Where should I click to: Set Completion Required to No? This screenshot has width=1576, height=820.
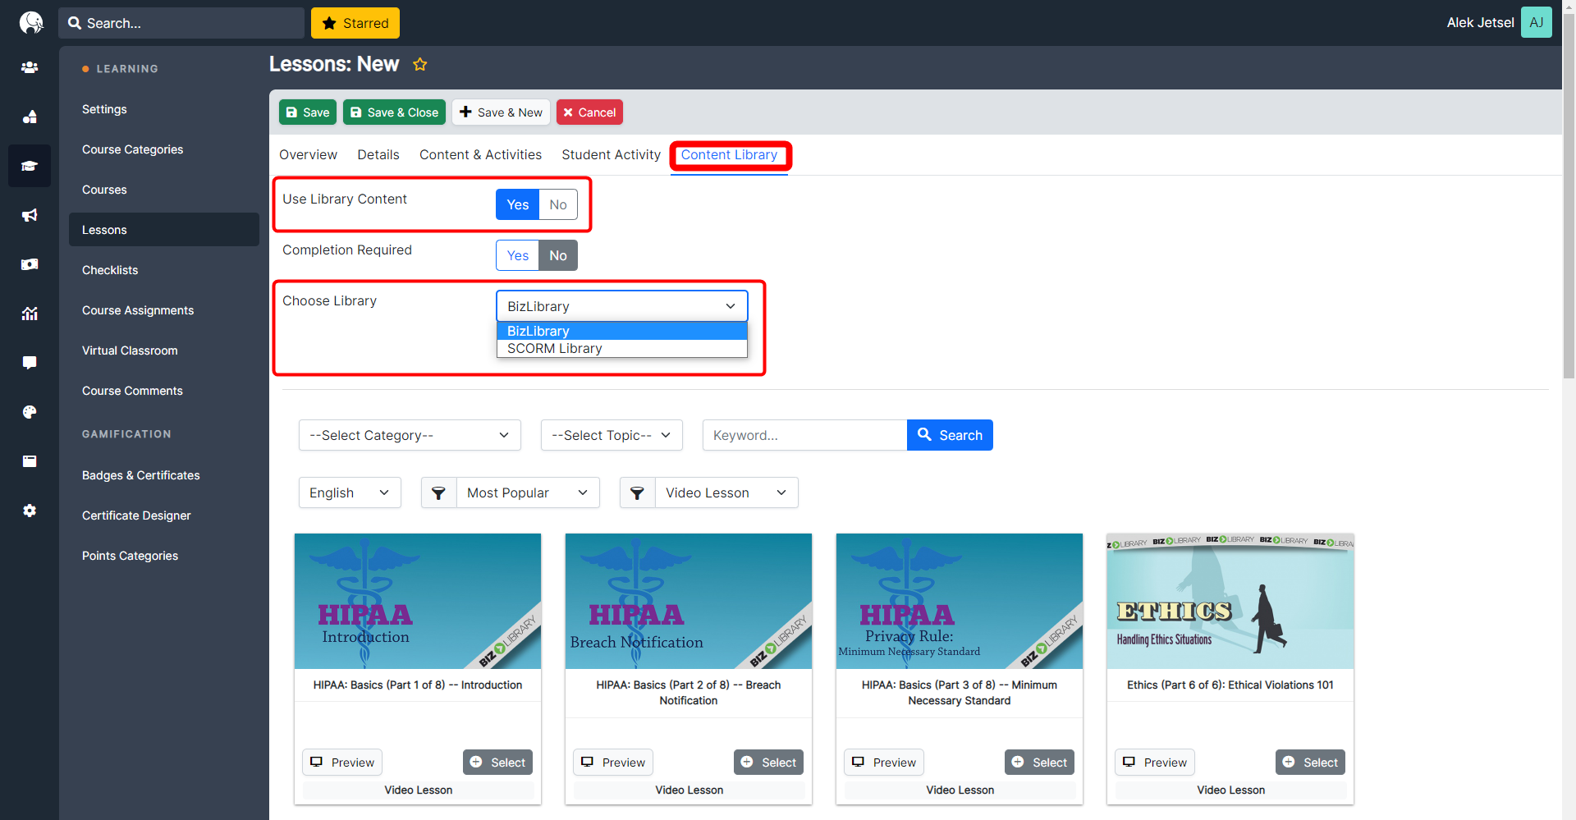point(558,255)
